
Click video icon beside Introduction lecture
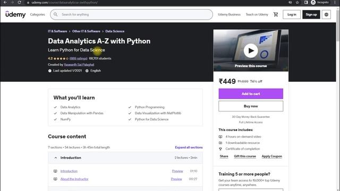pos(55,171)
